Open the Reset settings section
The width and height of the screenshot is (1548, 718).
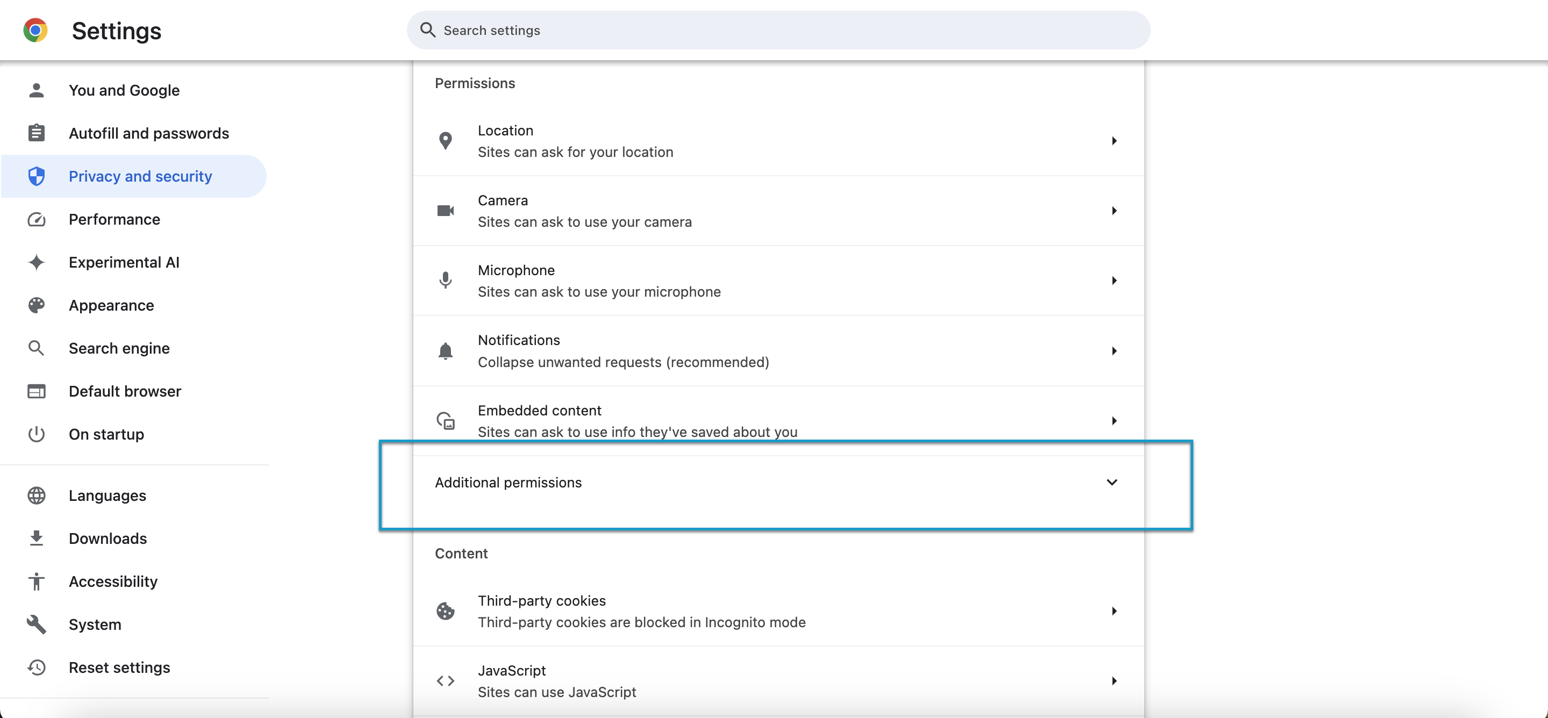[x=119, y=667]
